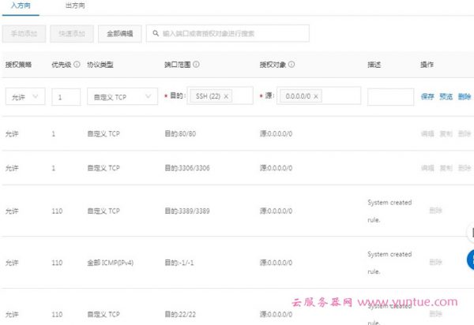Click the blue floating chat icon

coord(471,259)
